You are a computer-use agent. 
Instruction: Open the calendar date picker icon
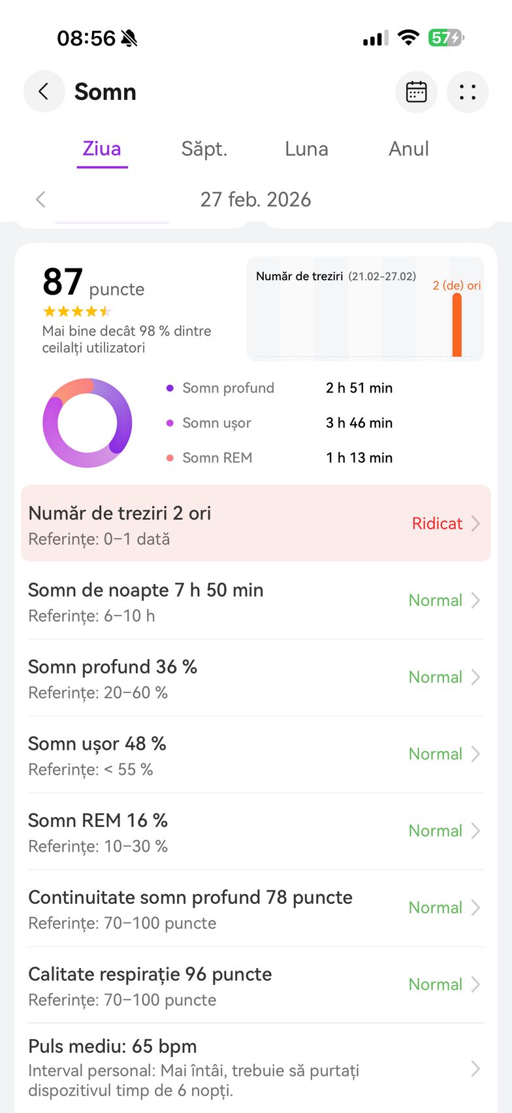tap(416, 92)
